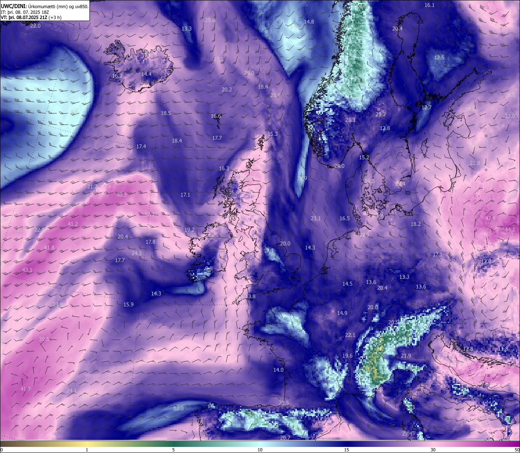
Task: Click the 44.2 value label
Action: pos(510,230)
